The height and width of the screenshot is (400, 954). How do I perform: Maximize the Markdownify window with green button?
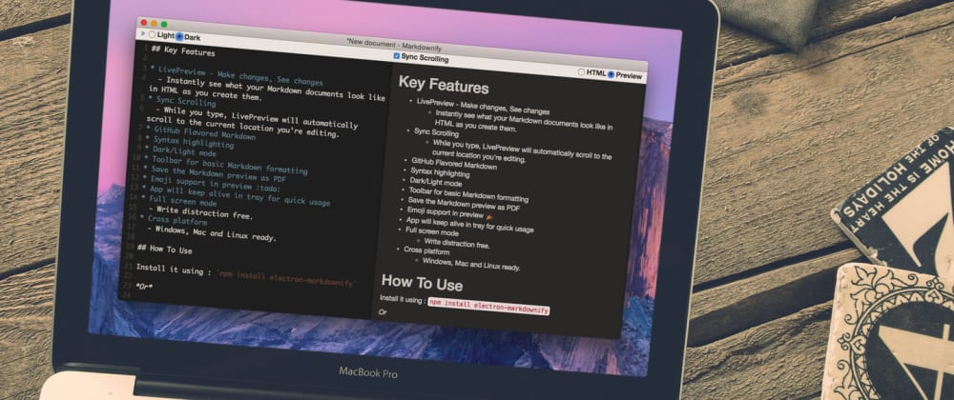[164, 24]
